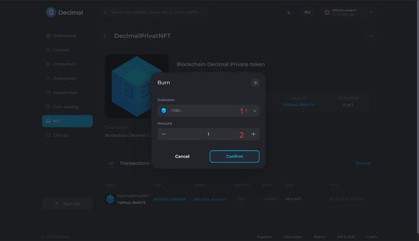Screen dimensions: 419x241
Task: Click the Delegation icon
Action: click(48, 78)
